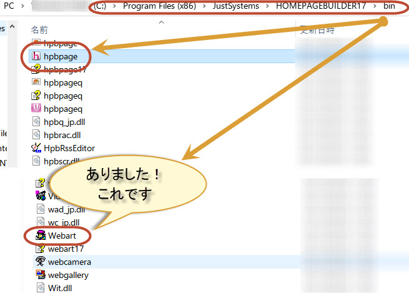Expand the chevron after Program Files (x86)

coord(204,6)
